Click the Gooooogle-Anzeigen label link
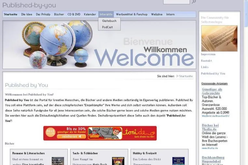248x165 pixels. [x=214, y=83]
